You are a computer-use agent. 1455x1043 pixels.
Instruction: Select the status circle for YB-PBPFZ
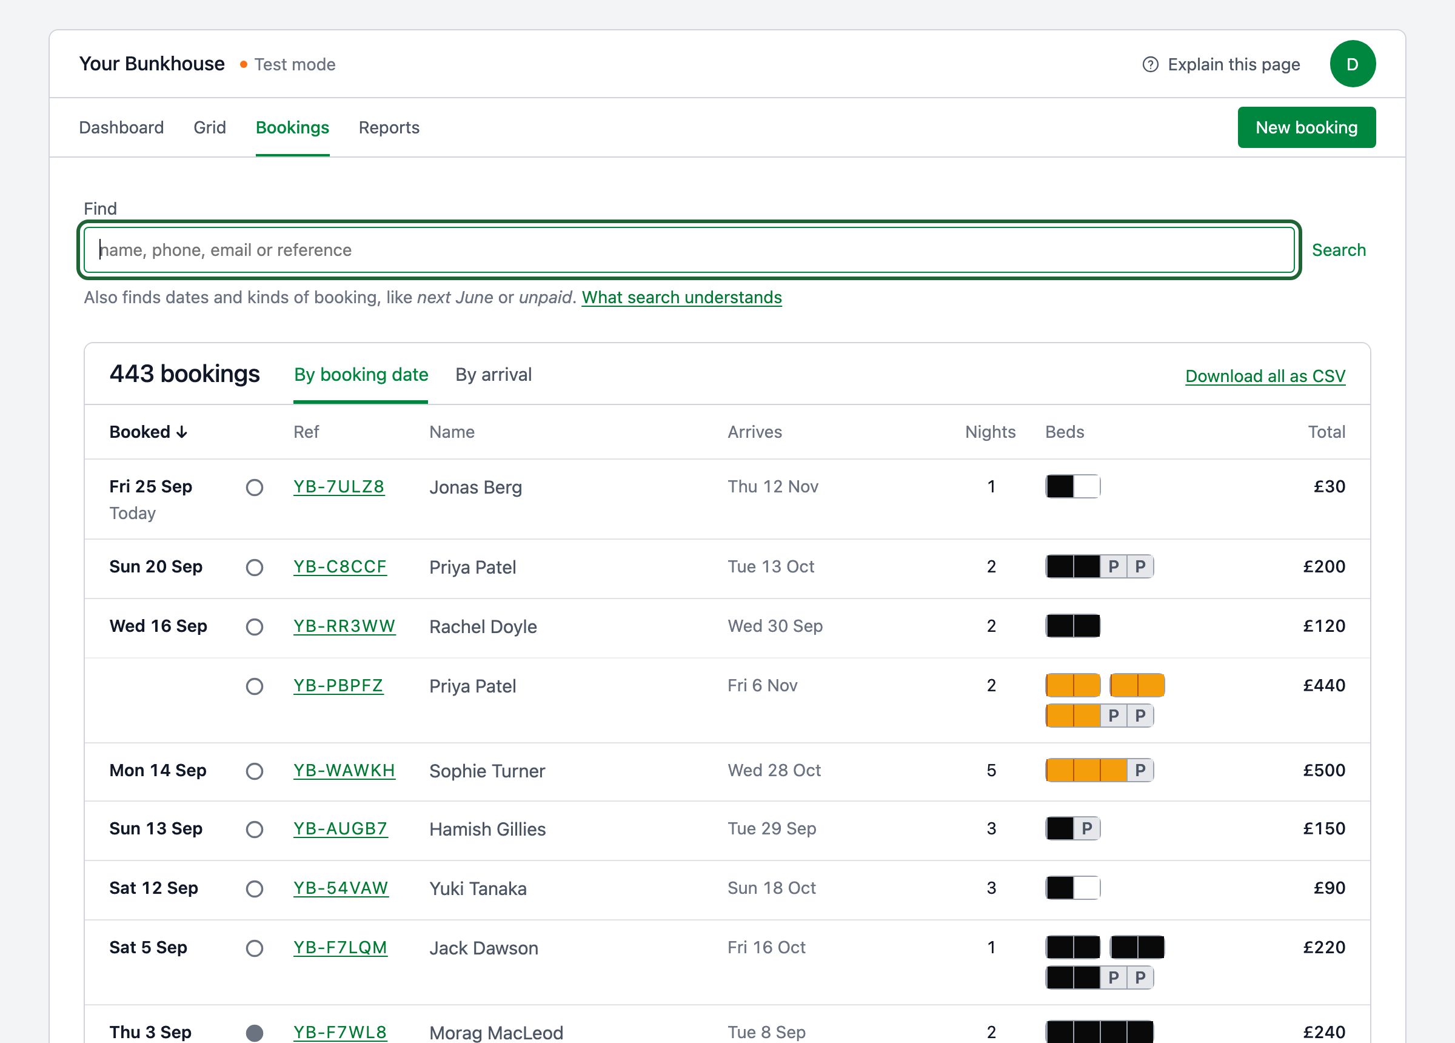(255, 687)
